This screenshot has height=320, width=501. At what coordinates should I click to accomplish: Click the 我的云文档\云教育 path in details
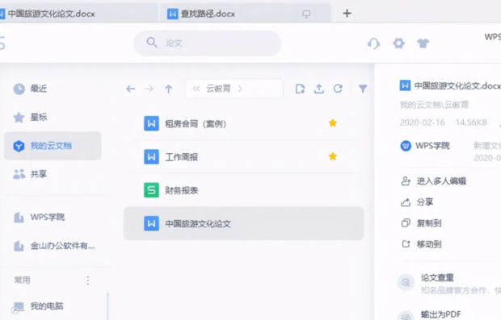(434, 105)
